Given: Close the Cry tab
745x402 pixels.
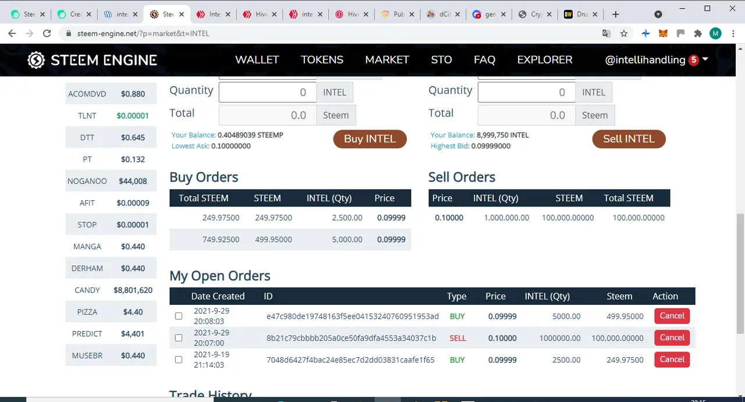Looking at the screenshot, I should click(x=549, y=15).
